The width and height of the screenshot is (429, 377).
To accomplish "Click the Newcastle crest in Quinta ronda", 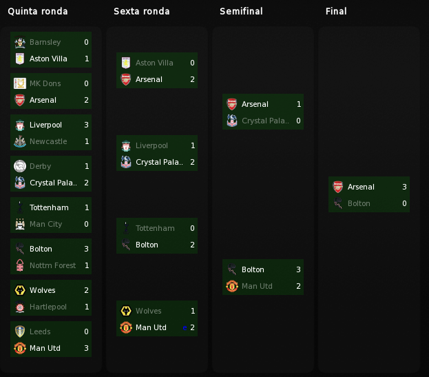I will coord(20,141).
